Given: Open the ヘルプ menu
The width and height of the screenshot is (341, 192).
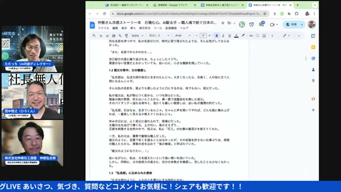Looking at the screenshot, I should point(184,28).
